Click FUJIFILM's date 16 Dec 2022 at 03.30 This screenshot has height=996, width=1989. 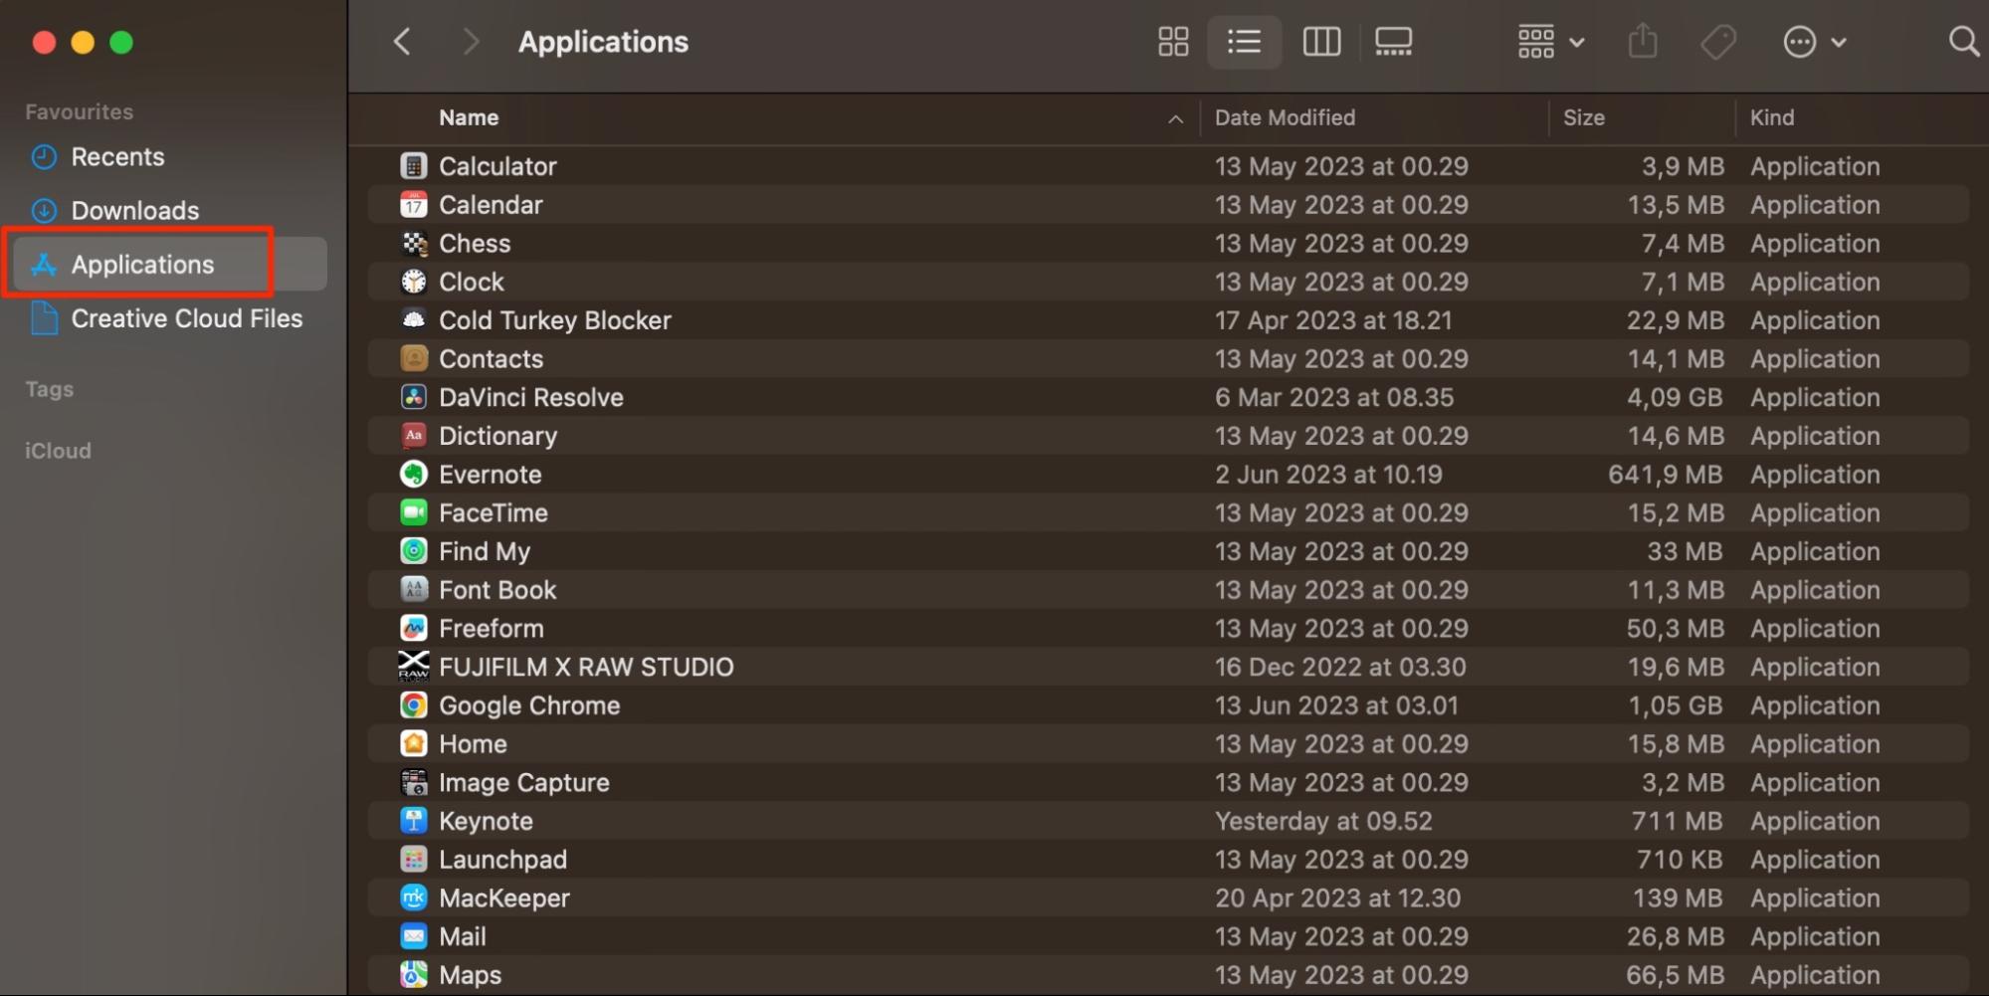point(1340,667)
